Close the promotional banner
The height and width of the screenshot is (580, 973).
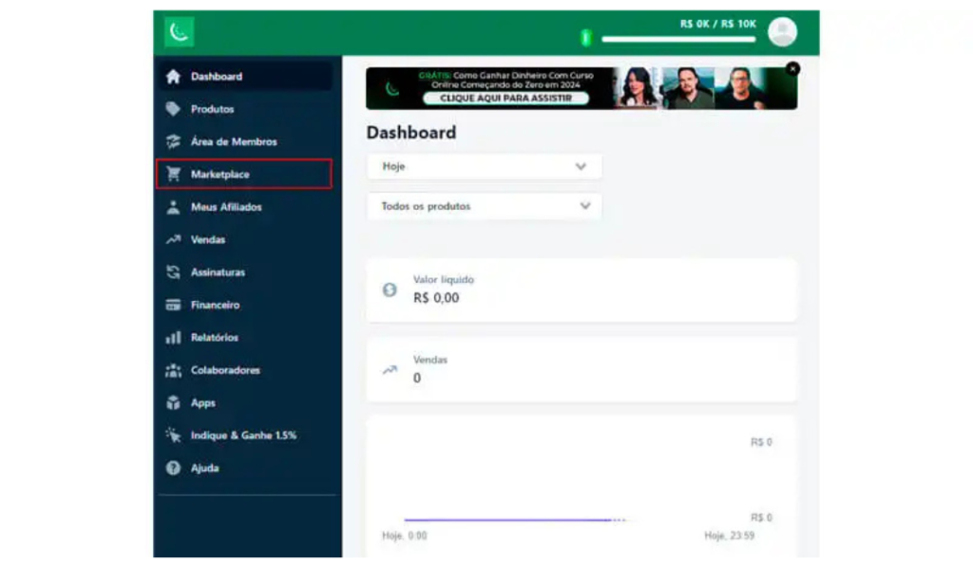(x=792, y=68)
